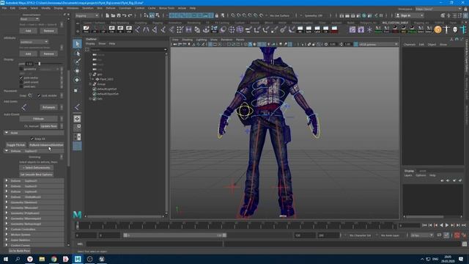Click the Undo arrow icon

(x=124, y=15)
